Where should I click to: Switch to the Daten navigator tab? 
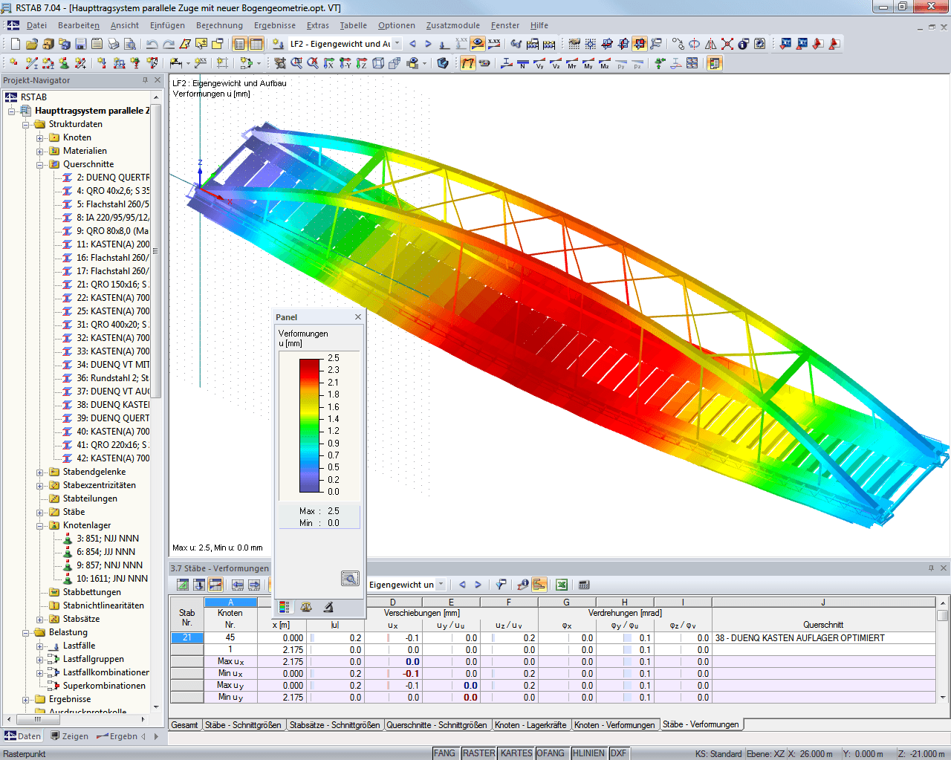point(23,737)
